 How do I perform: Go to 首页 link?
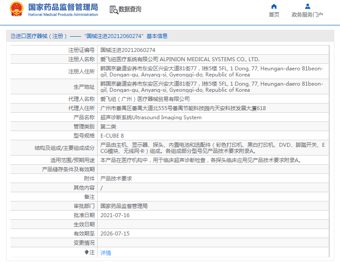[274, 14]
